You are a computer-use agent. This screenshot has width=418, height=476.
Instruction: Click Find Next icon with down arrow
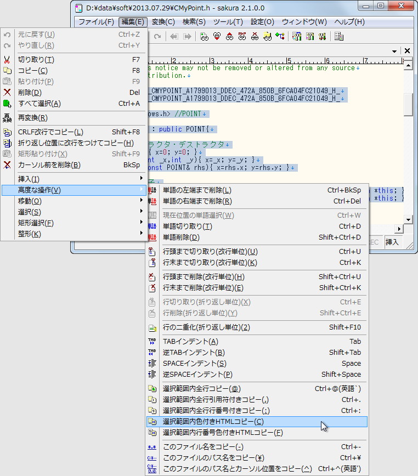point(217,37)
